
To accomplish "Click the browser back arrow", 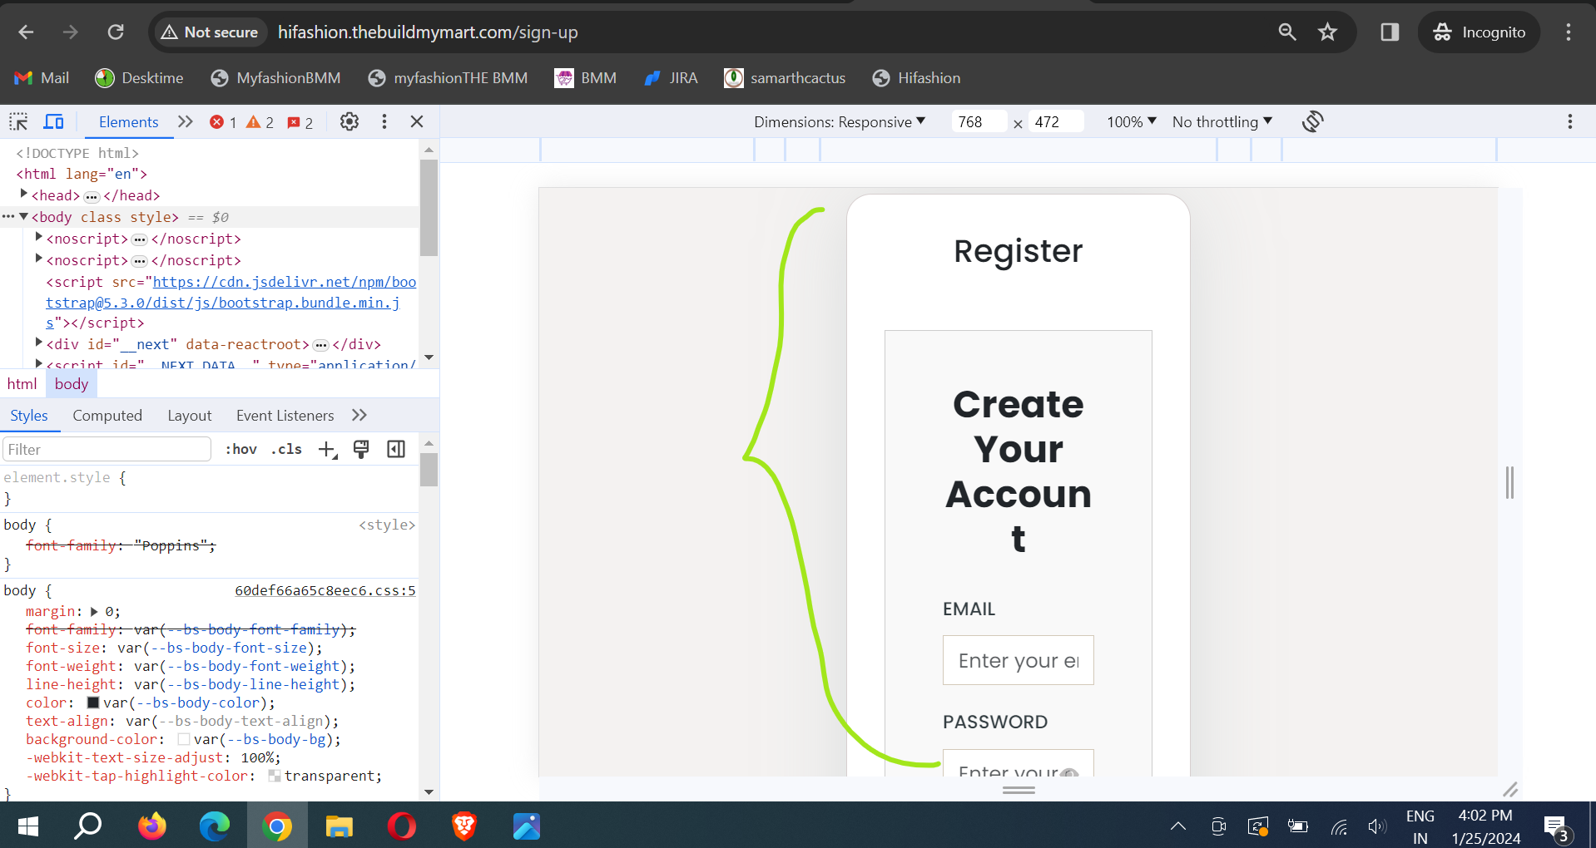I will [x=26, y=32].
